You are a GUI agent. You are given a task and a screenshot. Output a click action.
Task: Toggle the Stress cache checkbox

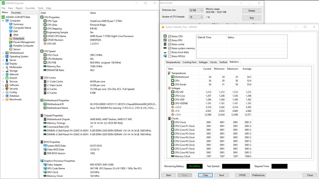pos(169,44)
